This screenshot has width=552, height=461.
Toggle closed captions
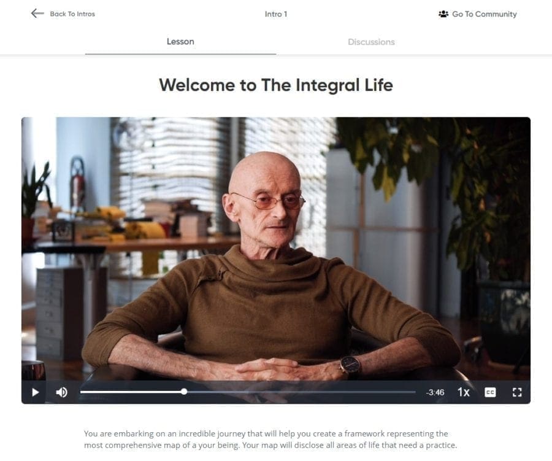pyautogui.click(x=490, y=392)
